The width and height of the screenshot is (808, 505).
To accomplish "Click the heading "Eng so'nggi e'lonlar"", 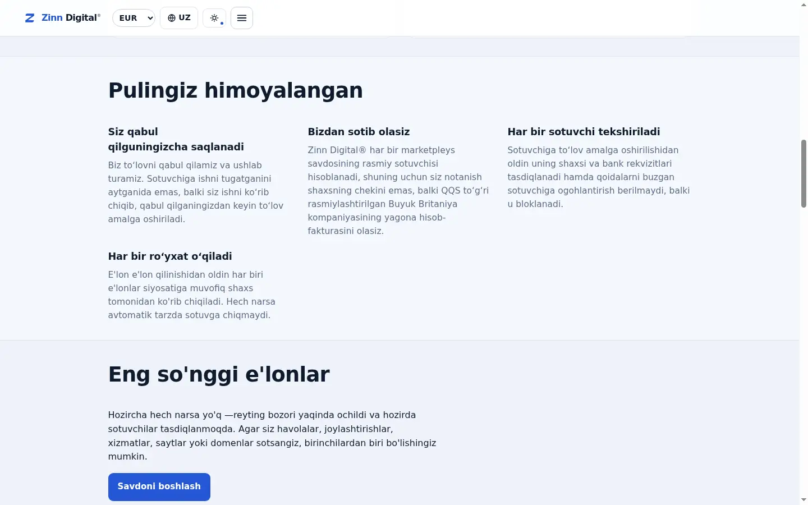I will (x=219, y=374).
